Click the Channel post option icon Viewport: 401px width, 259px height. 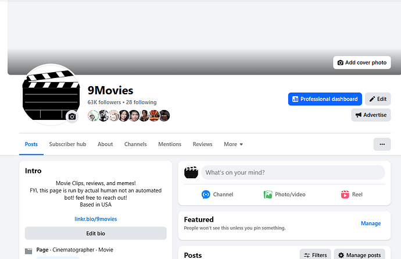pyautogui.click(x=206, y=194)
